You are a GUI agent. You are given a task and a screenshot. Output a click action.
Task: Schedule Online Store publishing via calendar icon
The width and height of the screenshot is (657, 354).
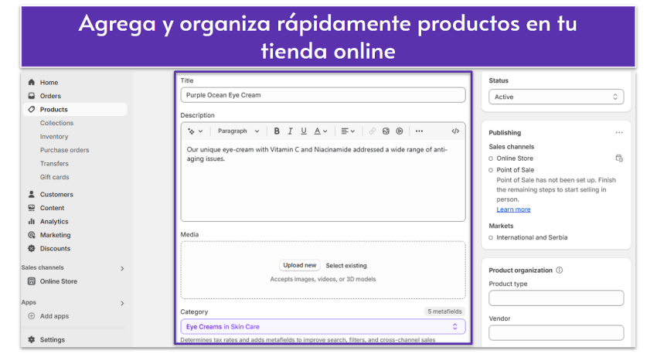(x=618, y=158)
